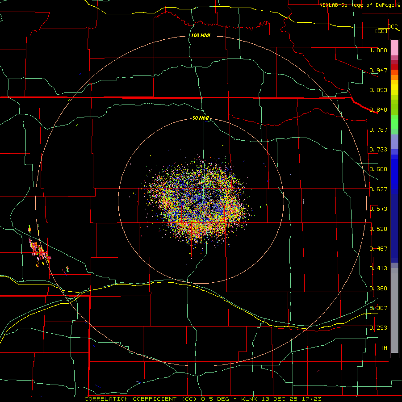The height and width of the screenshot is (402, 402).
Task: Select the 1.000 scale value
Action: tap(378, 50)
